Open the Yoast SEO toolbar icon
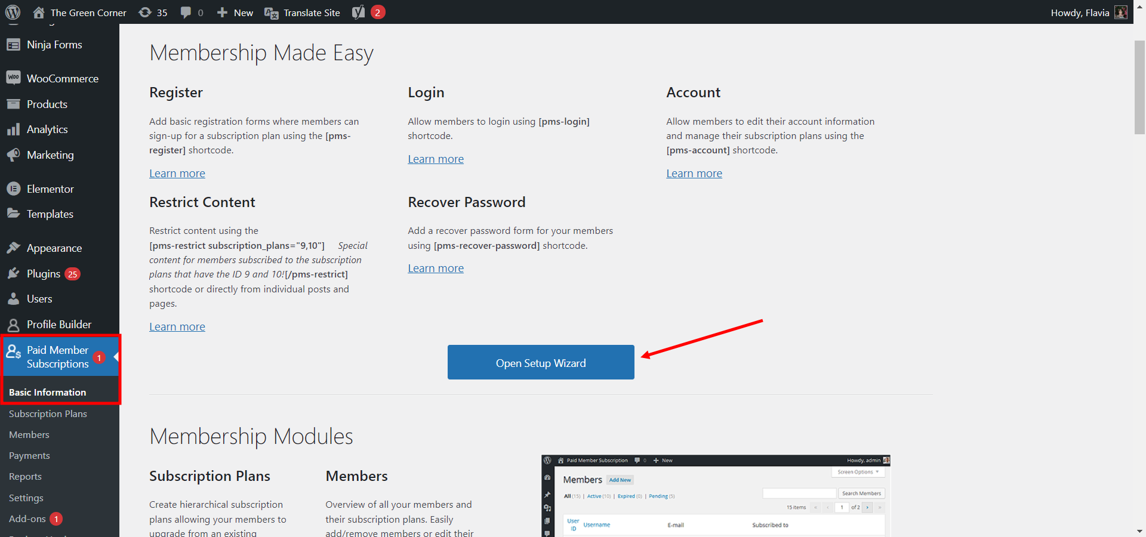1146x537 pixels. (x=359, y=13)
